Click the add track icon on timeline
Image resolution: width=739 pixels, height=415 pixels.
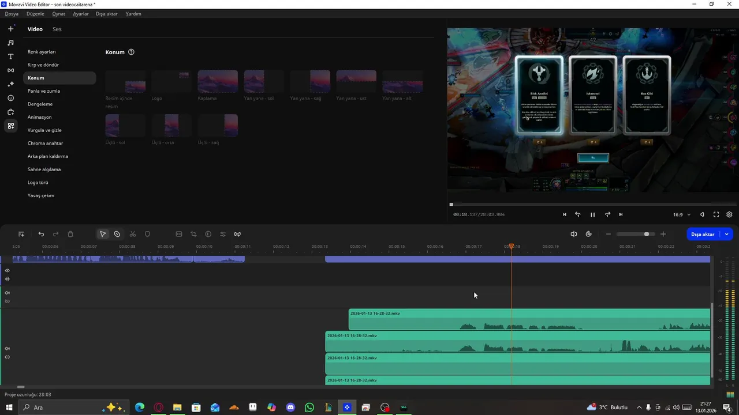[x=21, y=234]
